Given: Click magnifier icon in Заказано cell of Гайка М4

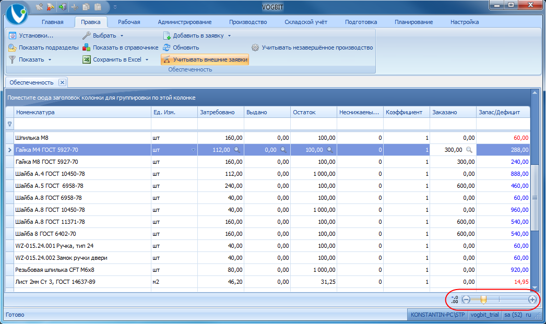Looking at the screenshot, I should [x=469, y=150].
